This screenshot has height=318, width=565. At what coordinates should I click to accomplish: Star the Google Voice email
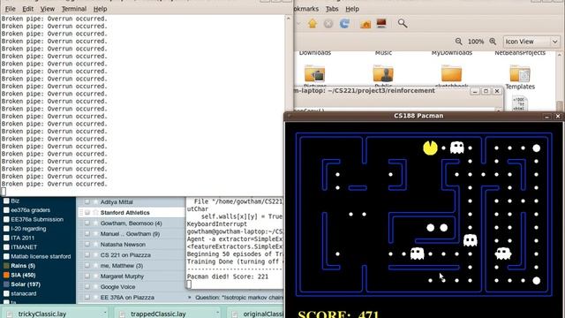pyautogui.click(x=95, y=286)
